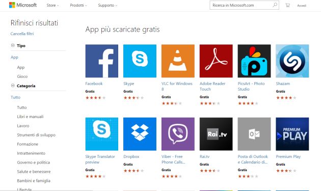Open the Shazam app icon
This screenshot has height=191, width=321.
292,61
